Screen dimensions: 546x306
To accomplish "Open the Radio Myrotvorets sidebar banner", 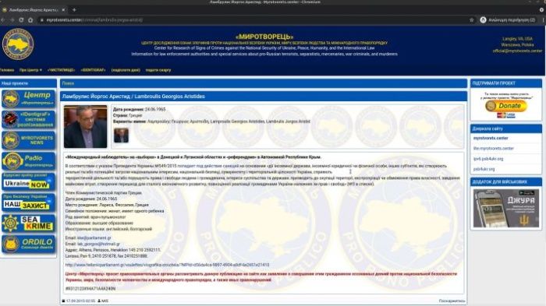I will click(28, 161).
